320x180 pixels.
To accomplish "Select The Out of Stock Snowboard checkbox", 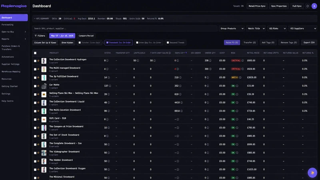I will click(35, 136).
